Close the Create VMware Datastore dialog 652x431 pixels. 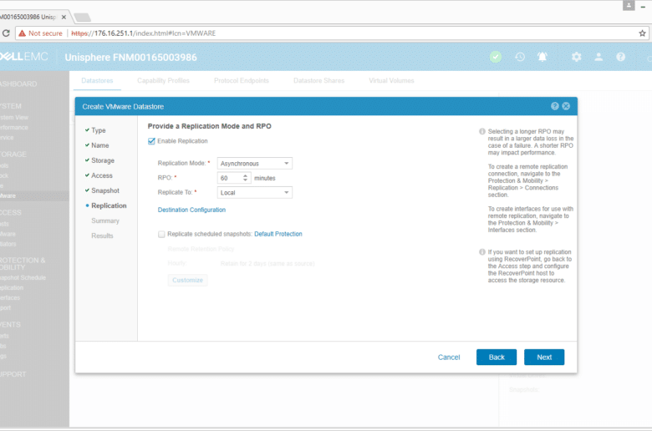point(566,106)
